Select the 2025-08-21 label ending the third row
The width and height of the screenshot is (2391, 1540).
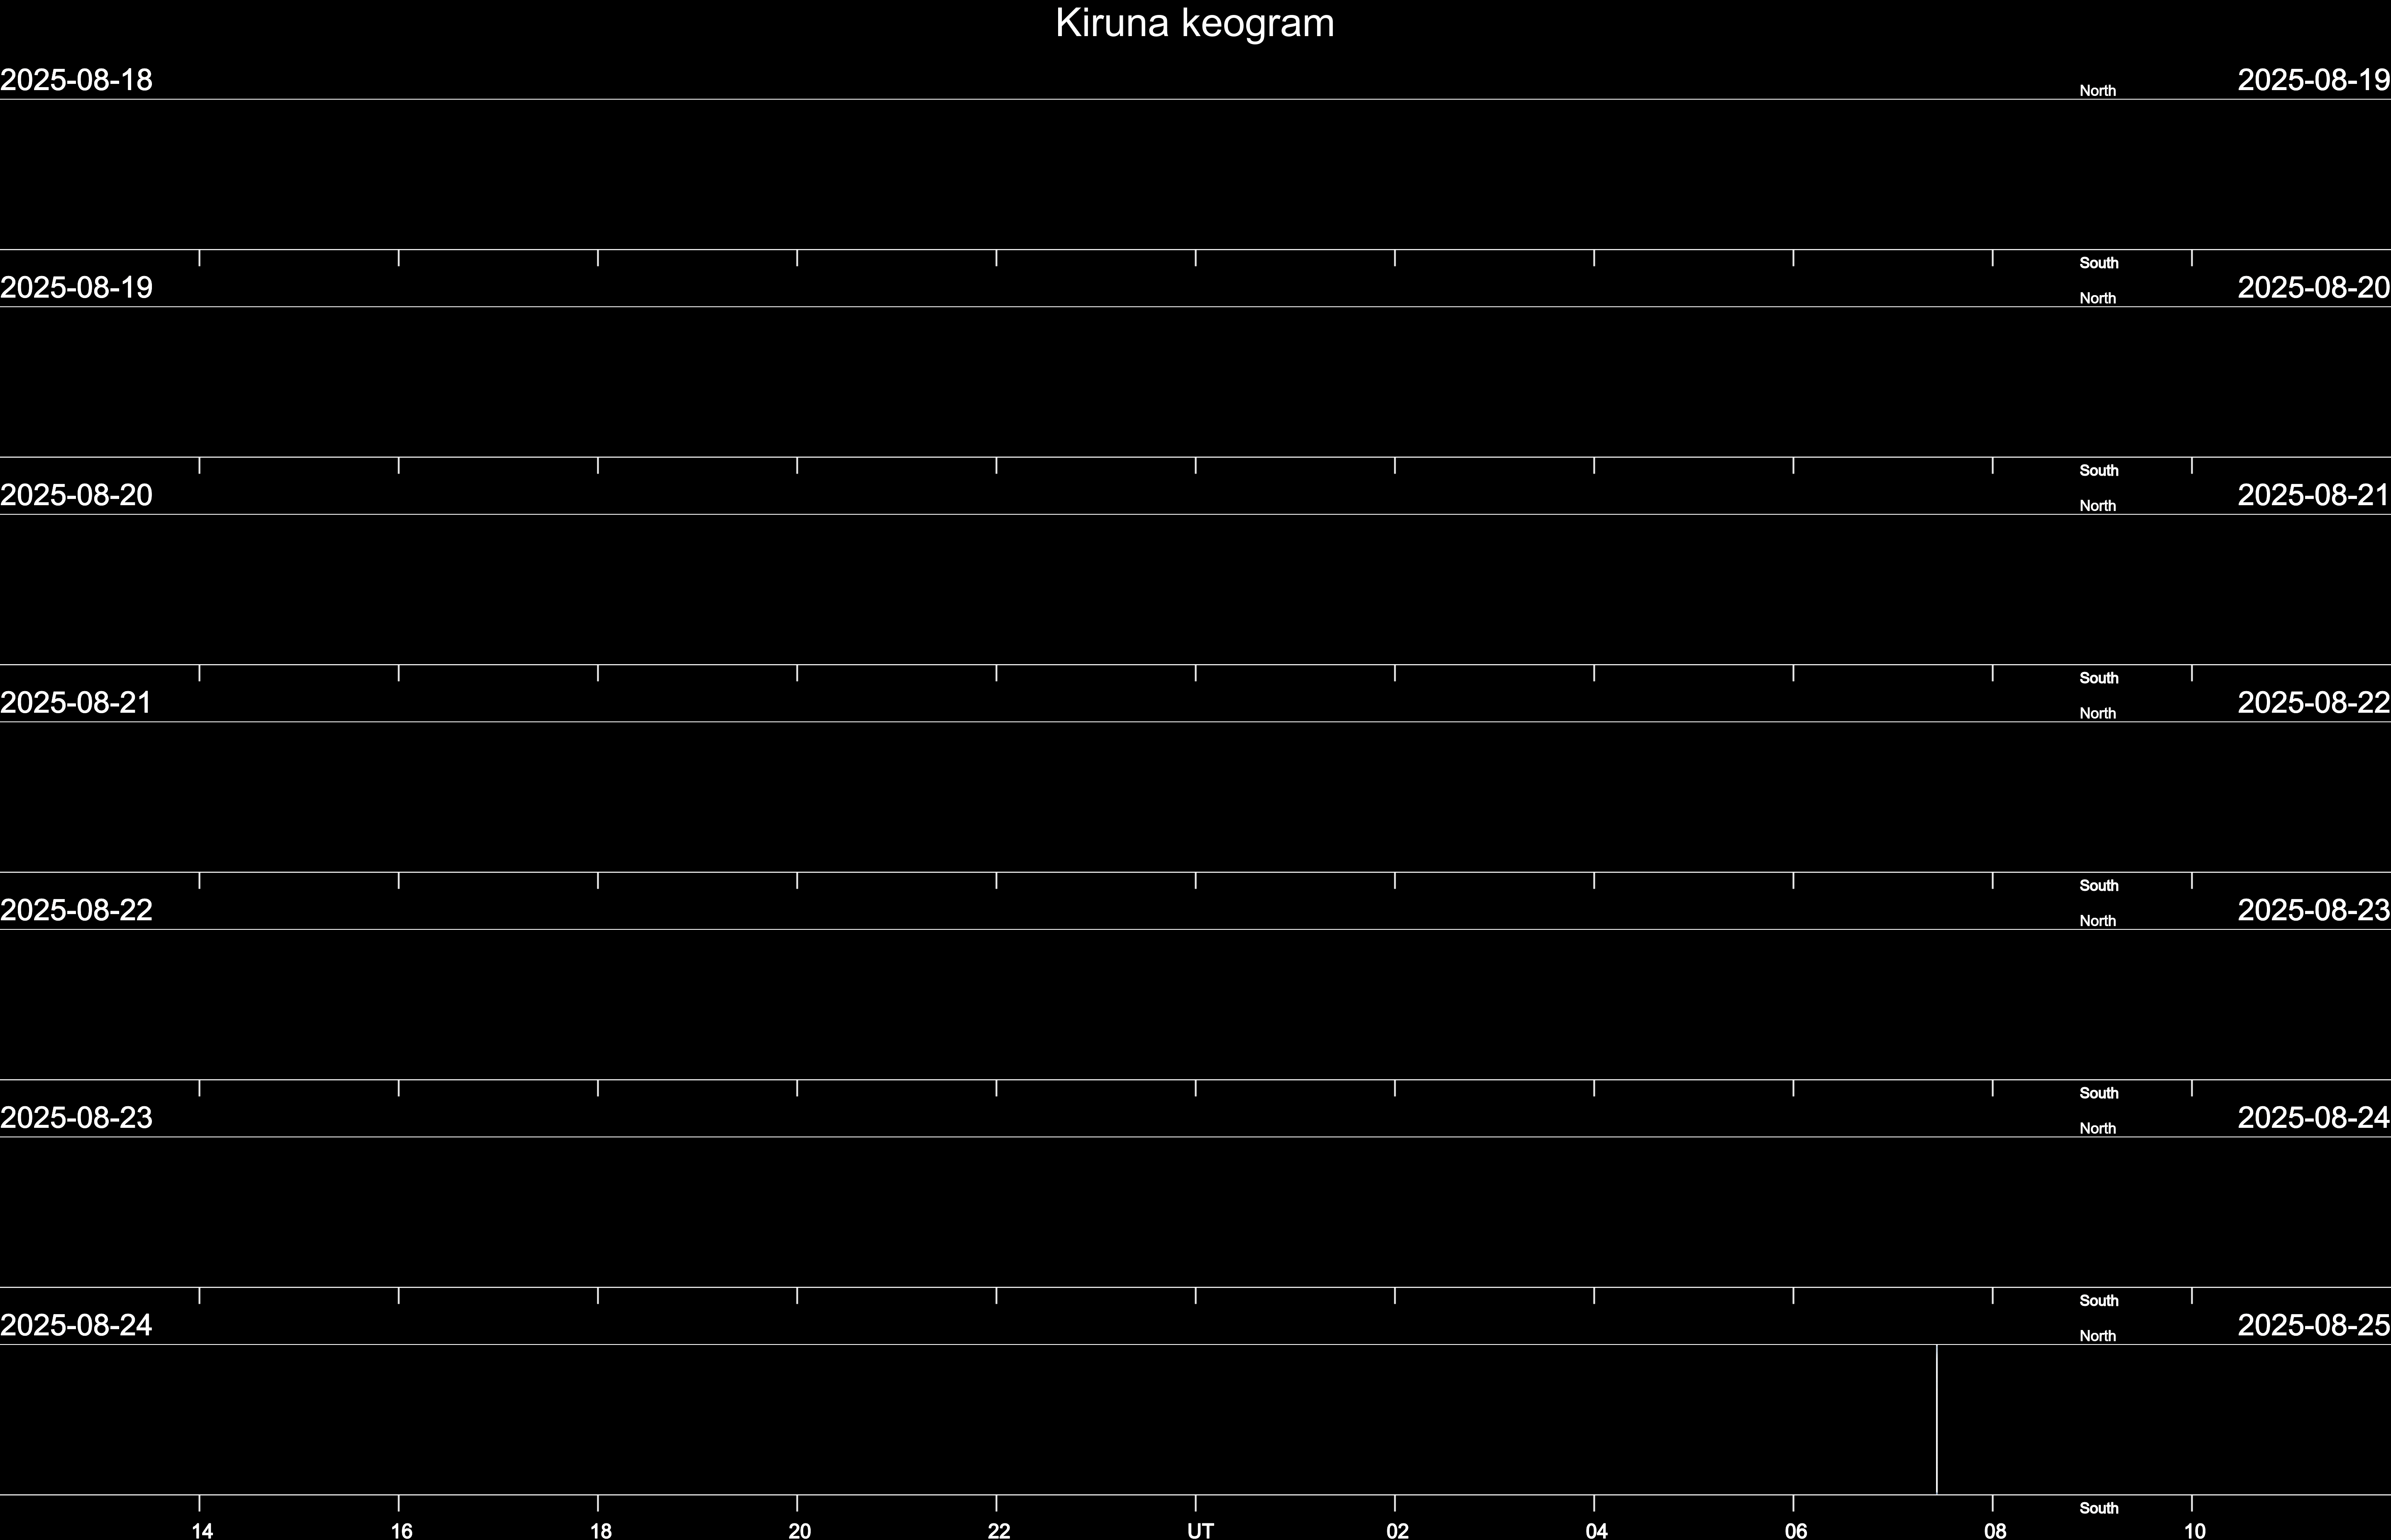[2314, 495]
